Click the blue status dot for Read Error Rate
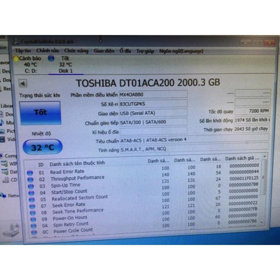This screenshot has height=280, width=280. [x=30, y=173]
